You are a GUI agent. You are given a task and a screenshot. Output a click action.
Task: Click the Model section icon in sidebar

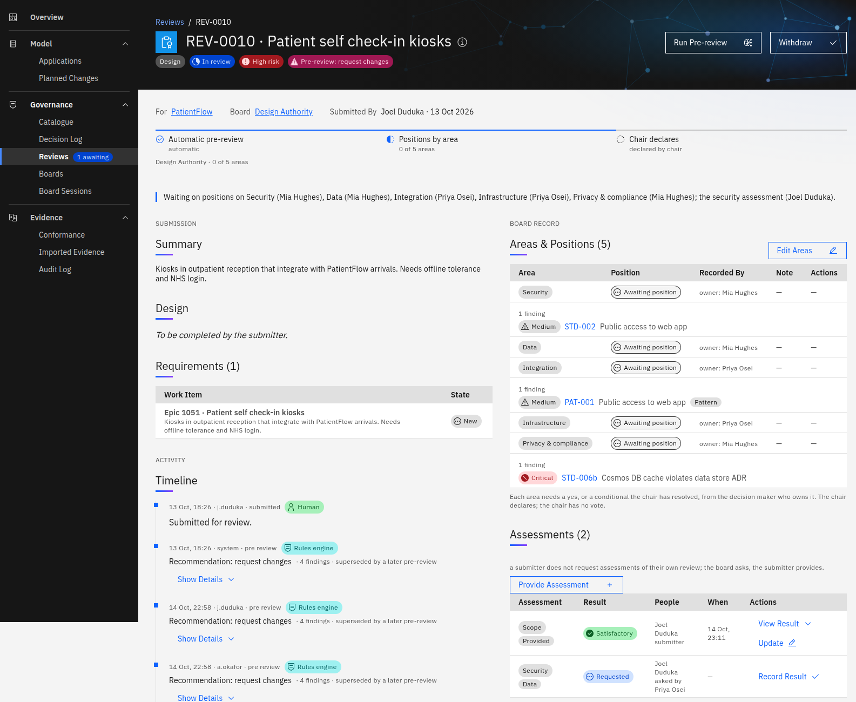[x=13, y=44]
